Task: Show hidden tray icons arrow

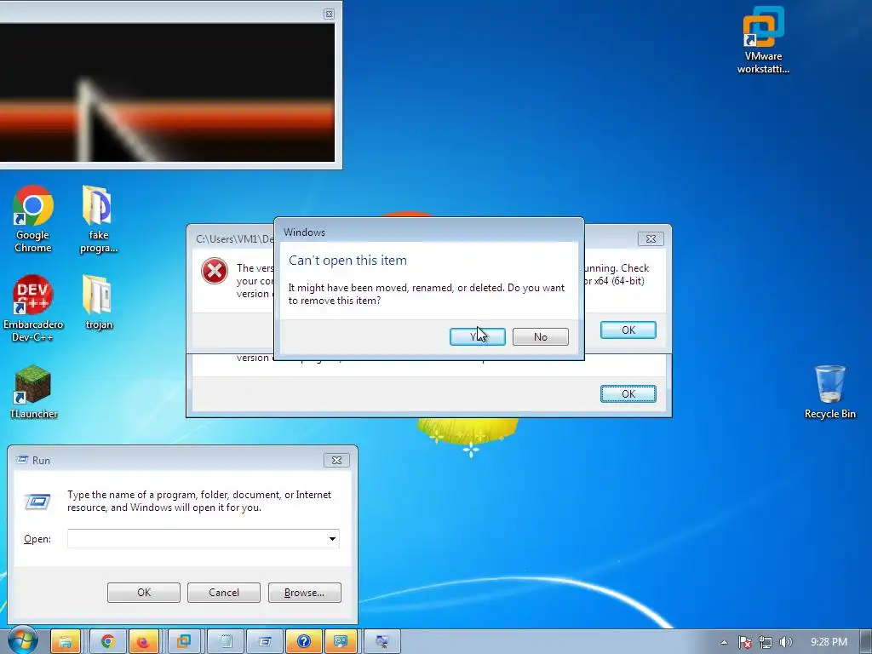Action: click(724, 642)
